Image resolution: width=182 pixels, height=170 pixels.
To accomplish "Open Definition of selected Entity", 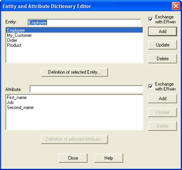I will coord(74,72).
